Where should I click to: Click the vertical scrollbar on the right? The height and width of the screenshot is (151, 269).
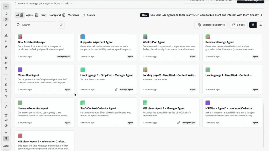(264, 125)
